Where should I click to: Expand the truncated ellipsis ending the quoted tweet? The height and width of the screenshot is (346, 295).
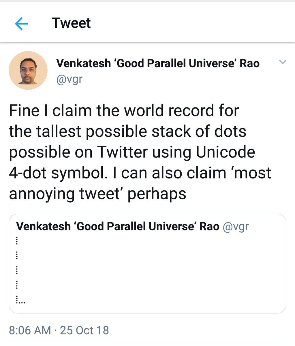pyautogui.click(x=21, y=303)
